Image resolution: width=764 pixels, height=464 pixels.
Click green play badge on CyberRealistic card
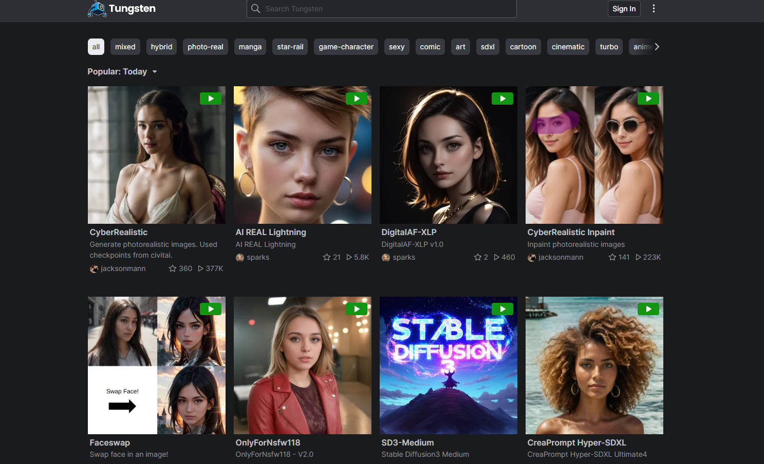coord(211,99)
